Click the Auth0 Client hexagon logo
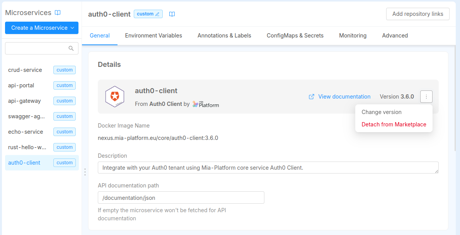460x235 pixels. tap(115, 97)
